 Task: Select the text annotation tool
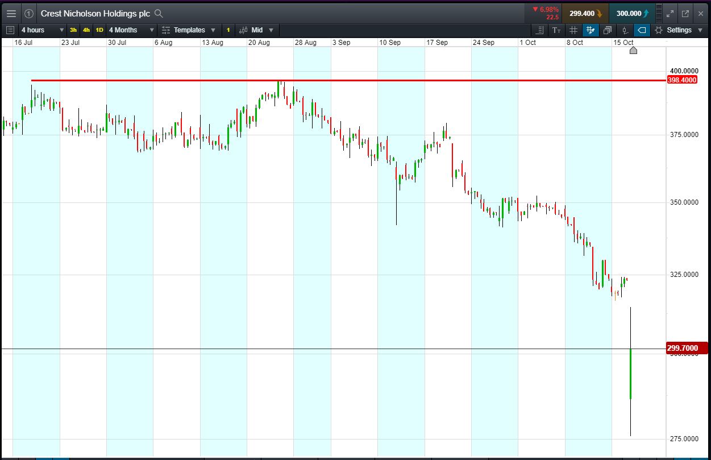tap(556, 30)
